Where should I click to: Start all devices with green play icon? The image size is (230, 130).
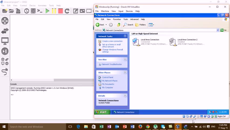coord(47,11)
